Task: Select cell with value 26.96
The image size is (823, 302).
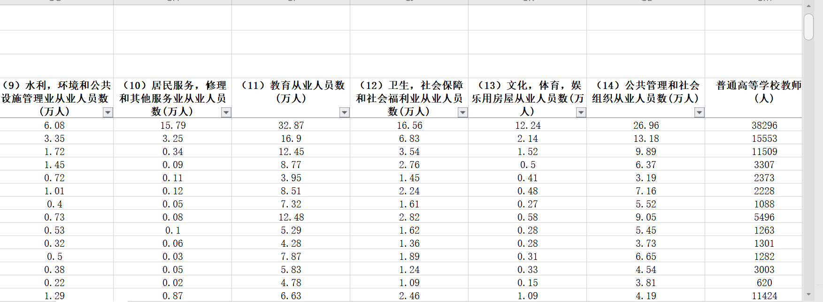Action: coord(646,125)
